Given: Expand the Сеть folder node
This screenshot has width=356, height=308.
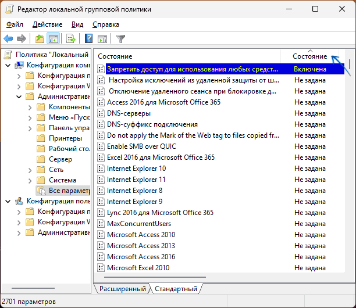Looking at the screenshot, I should point(30,170).
